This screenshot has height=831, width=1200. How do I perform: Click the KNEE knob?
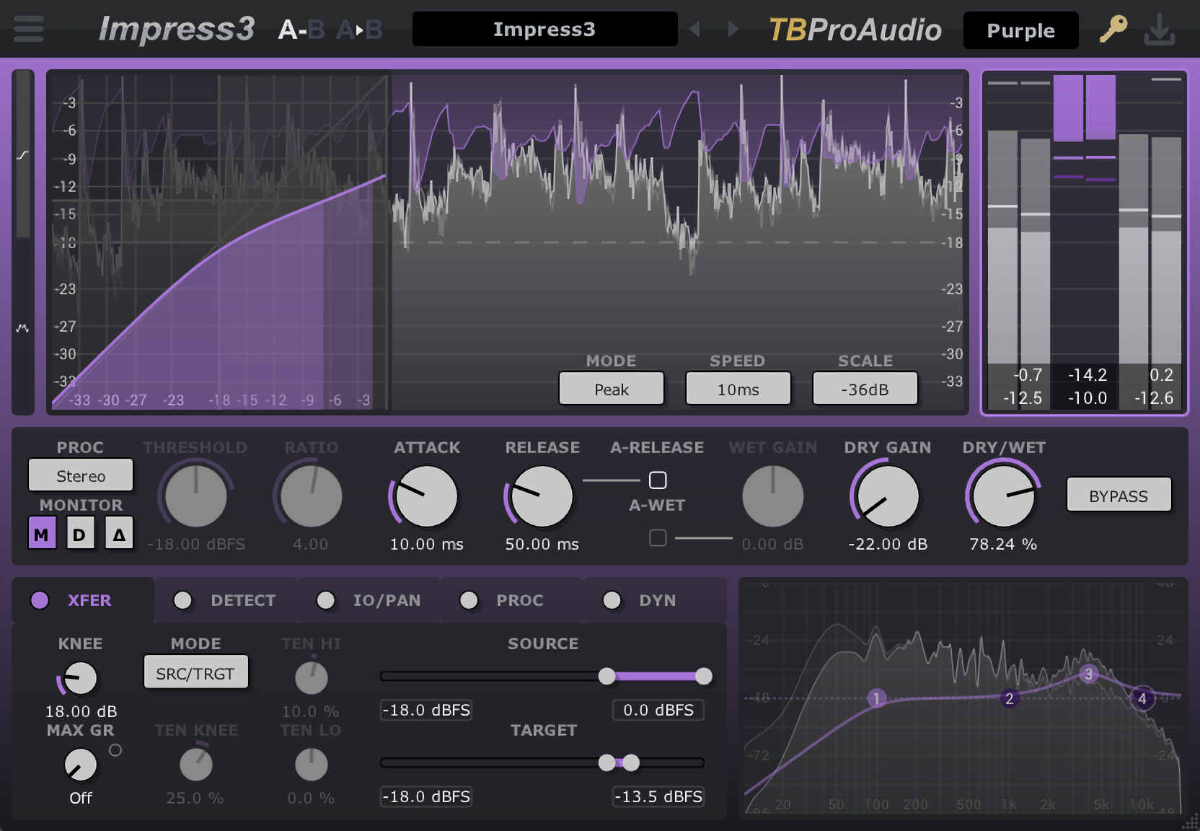coord(81,678)
